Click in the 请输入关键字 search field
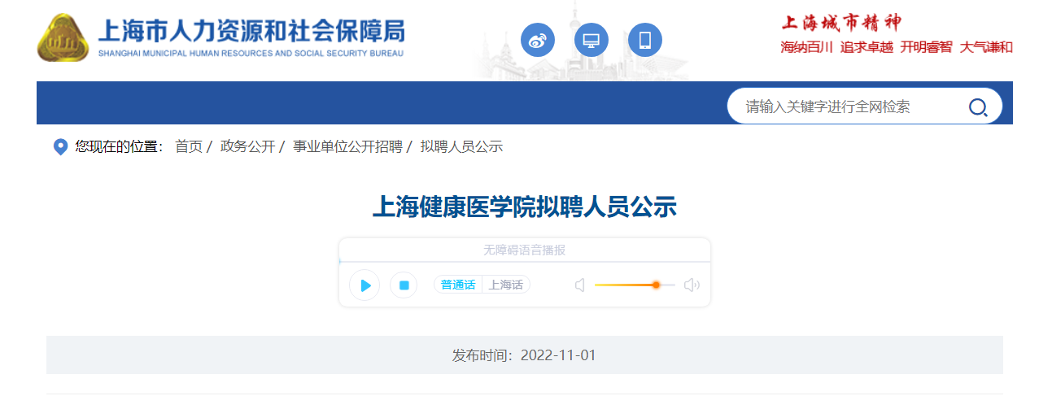 pos(850,107)
